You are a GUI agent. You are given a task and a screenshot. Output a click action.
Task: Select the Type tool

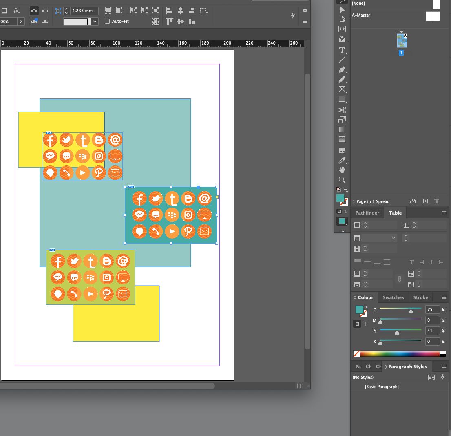click(342, 50)
